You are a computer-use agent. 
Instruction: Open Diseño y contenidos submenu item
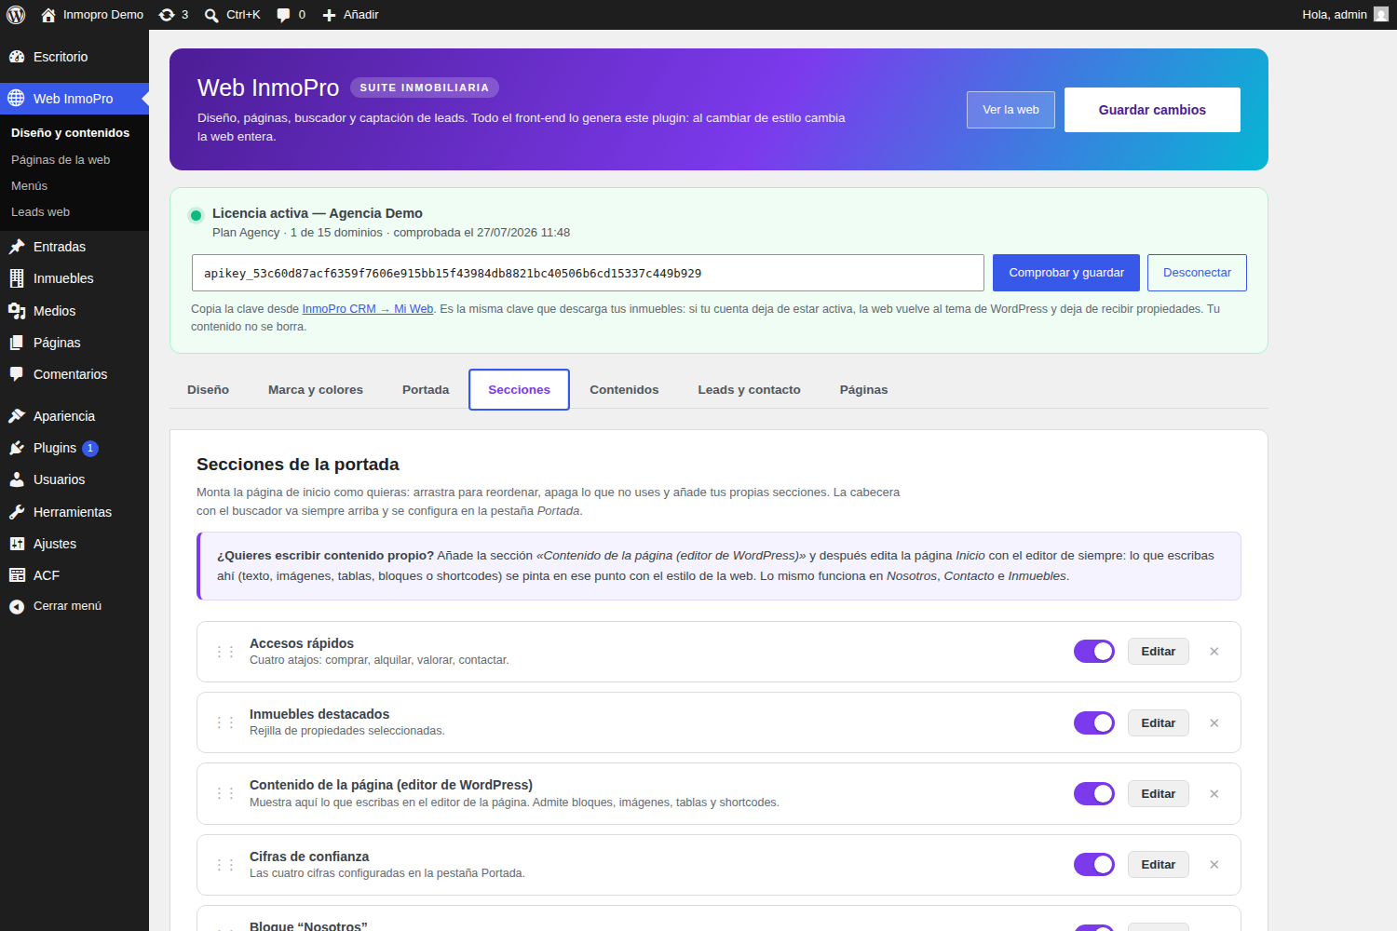pyautogui.click(x=70, y=133)
